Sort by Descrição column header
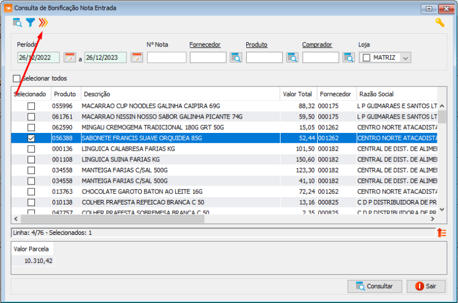Screen dimensions: 458x303 coord(180,94)
